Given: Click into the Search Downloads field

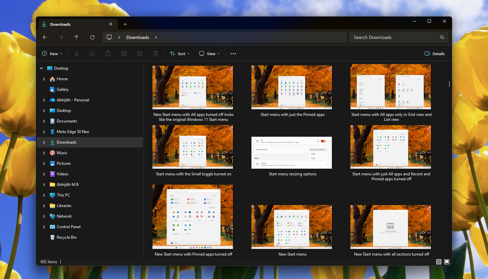Looking at the screenshot, I should 399,37.
